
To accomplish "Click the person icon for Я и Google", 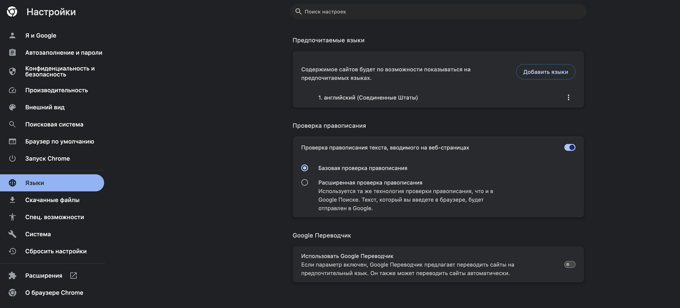I will click(x=12, y=35).
